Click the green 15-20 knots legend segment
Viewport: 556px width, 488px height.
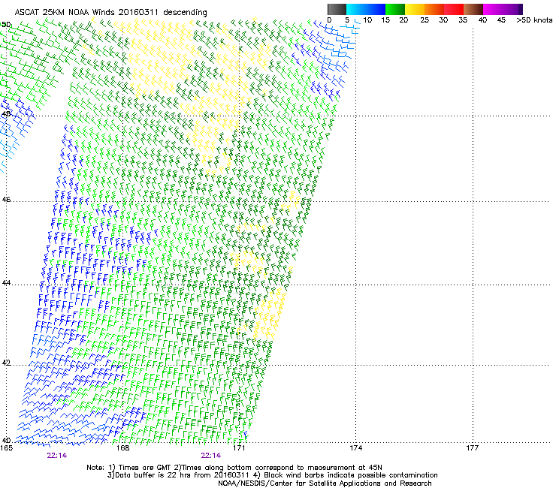point(395,9)
